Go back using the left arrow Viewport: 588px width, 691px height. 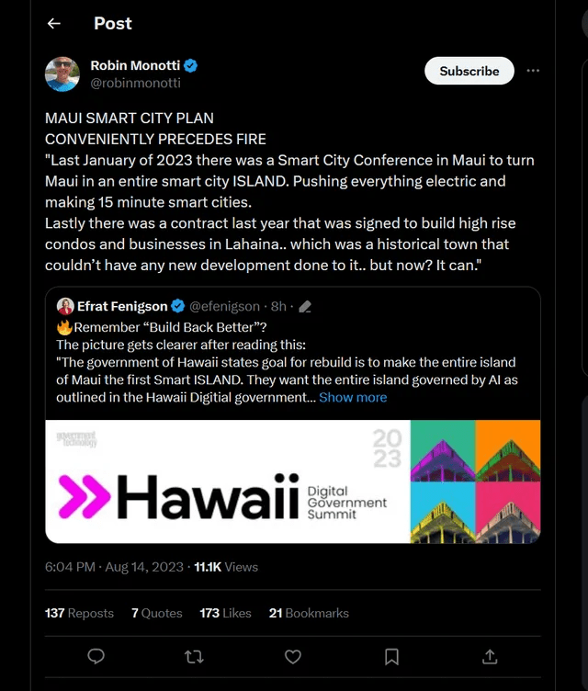[x=54, y=24]
